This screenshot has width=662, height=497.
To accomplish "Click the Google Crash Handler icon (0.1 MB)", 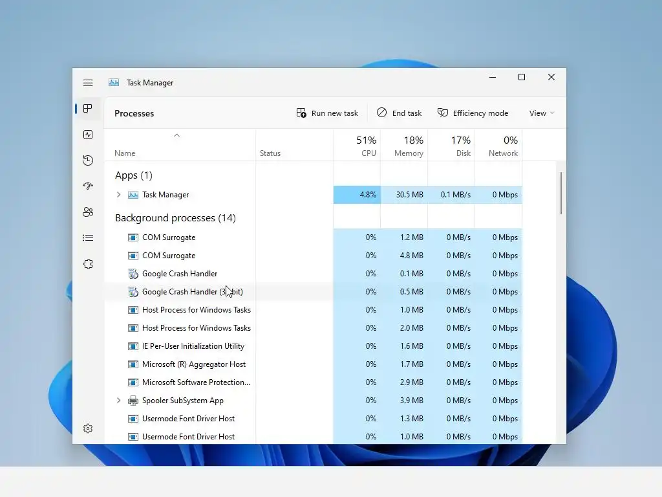I will tap(133, 274).
